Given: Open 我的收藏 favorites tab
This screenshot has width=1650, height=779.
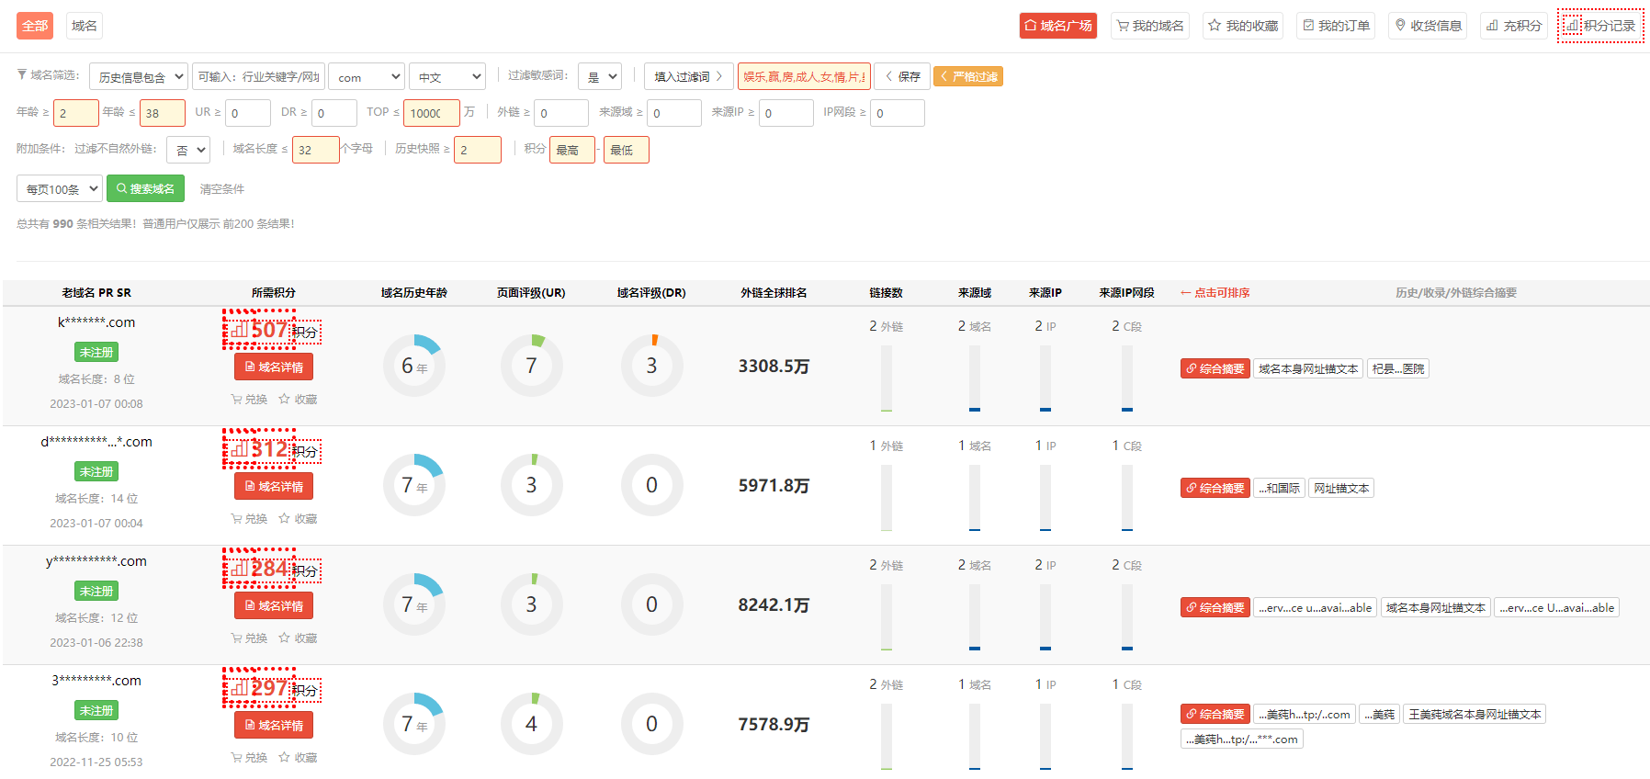Looking at the screenshot, I should [x=1243, y=26].
